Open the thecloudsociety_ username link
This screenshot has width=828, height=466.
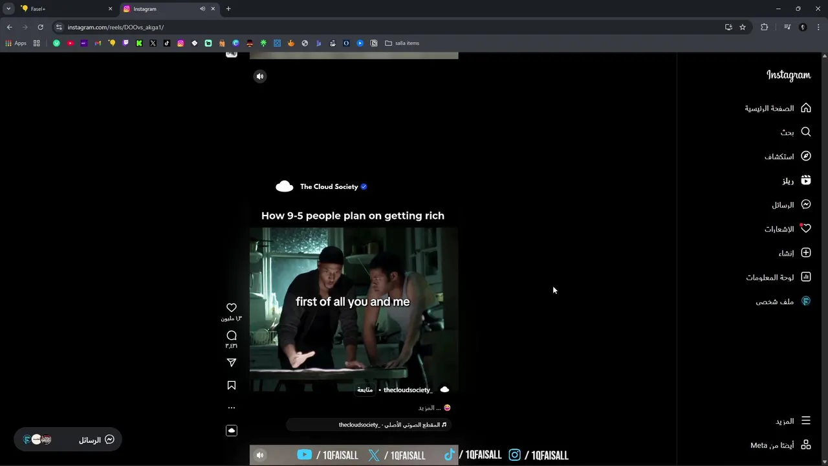tap(408, 390)
